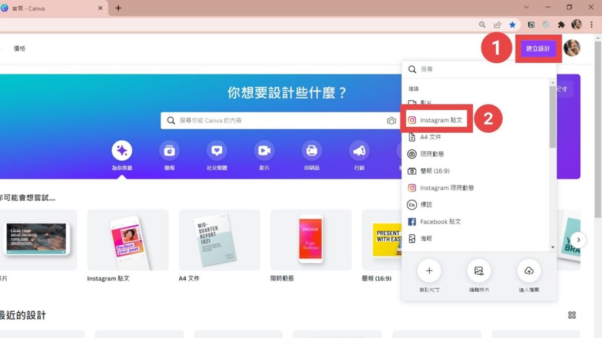Open the Chrome profile avatar in toolbar

tap(576, 25)
